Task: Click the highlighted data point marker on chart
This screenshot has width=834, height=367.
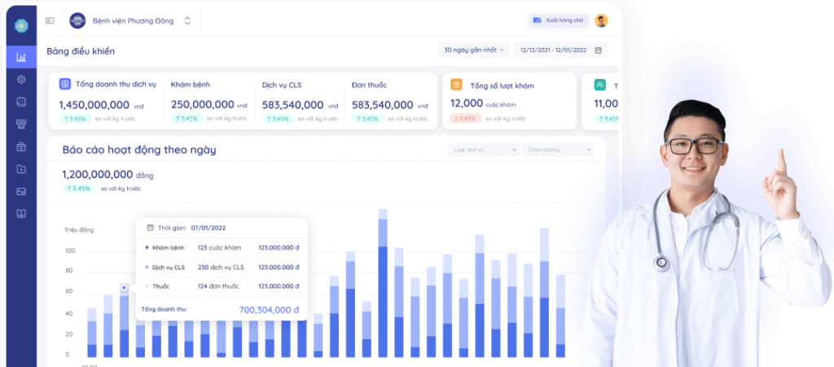Action: [124, 287]
